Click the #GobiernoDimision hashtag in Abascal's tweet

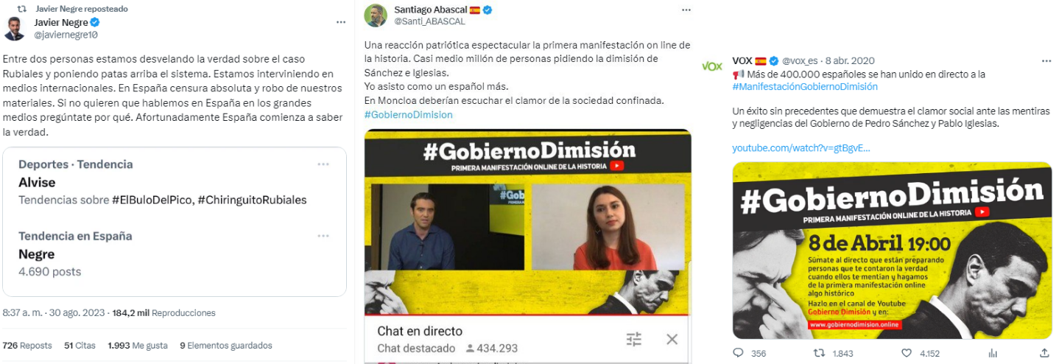pyautogui.click(x=408, y=115)
